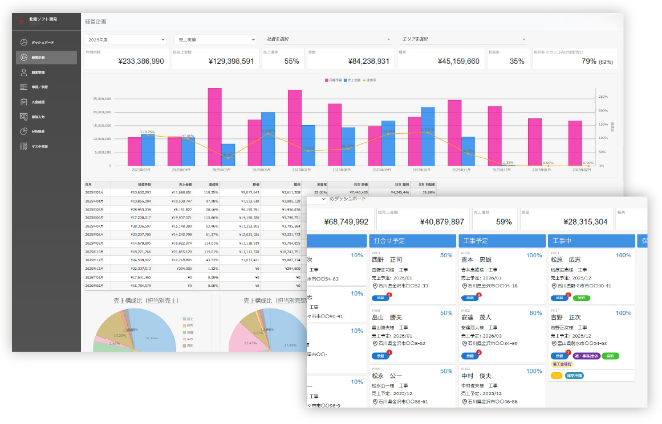Viewport: 662px width, 424px height.
Task: Toggle 売上金額 legend series in chart
Action: [355, 80]
